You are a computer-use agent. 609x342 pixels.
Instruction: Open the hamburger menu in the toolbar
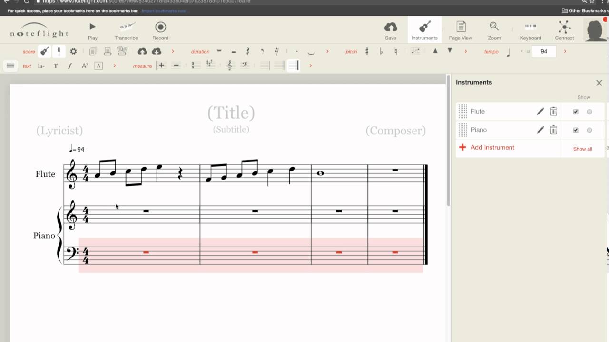point(10,66)
